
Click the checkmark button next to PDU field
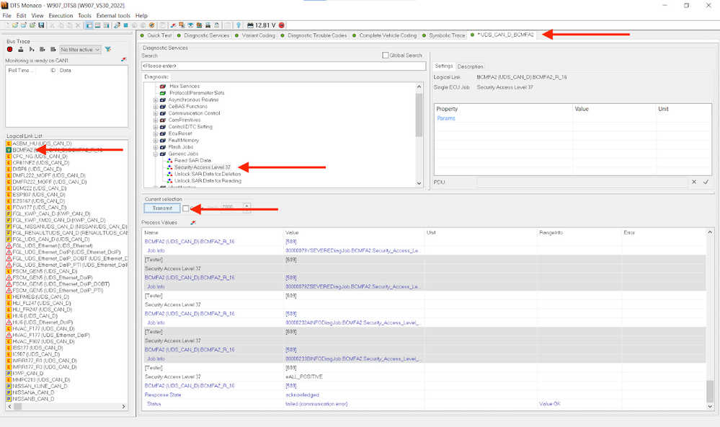(706, 182)
